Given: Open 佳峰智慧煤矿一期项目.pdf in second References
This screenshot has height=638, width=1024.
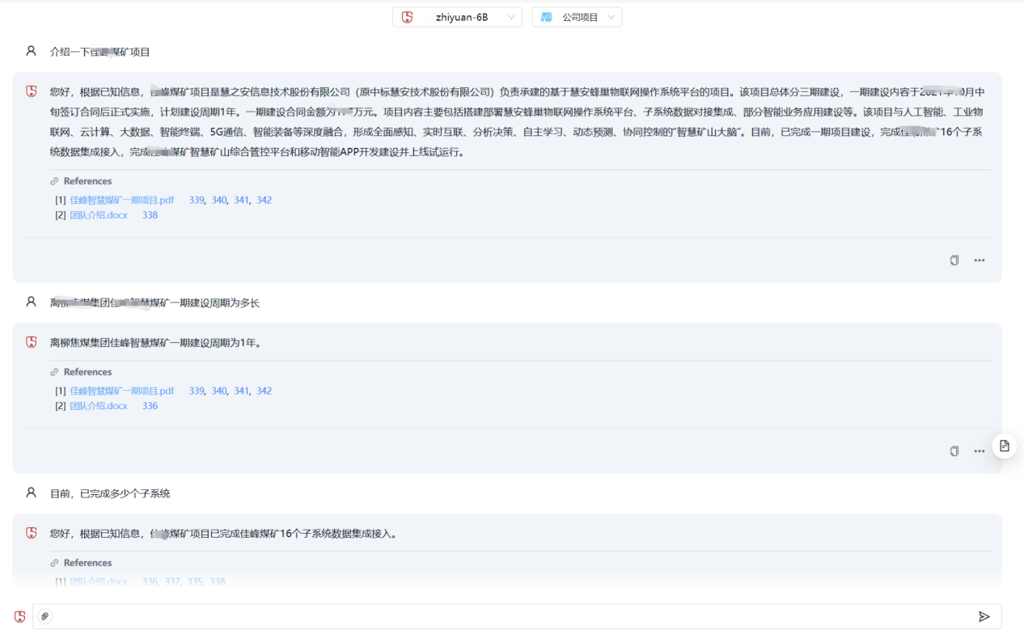Looking at the screenshot, I should tap(121, 391).
